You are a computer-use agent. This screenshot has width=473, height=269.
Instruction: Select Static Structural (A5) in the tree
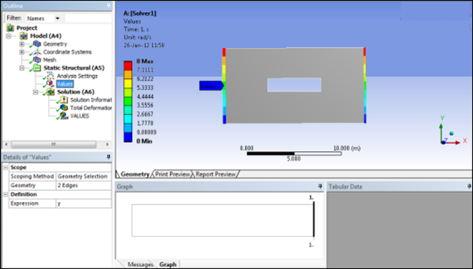[x=74, y=68]
